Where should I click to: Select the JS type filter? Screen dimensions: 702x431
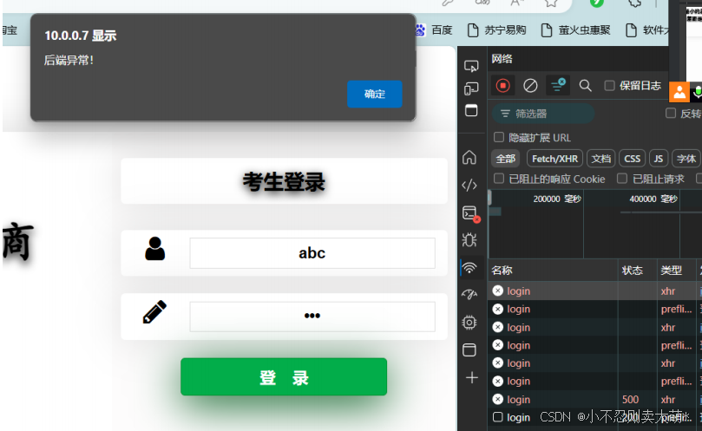[x=658, y=159]
